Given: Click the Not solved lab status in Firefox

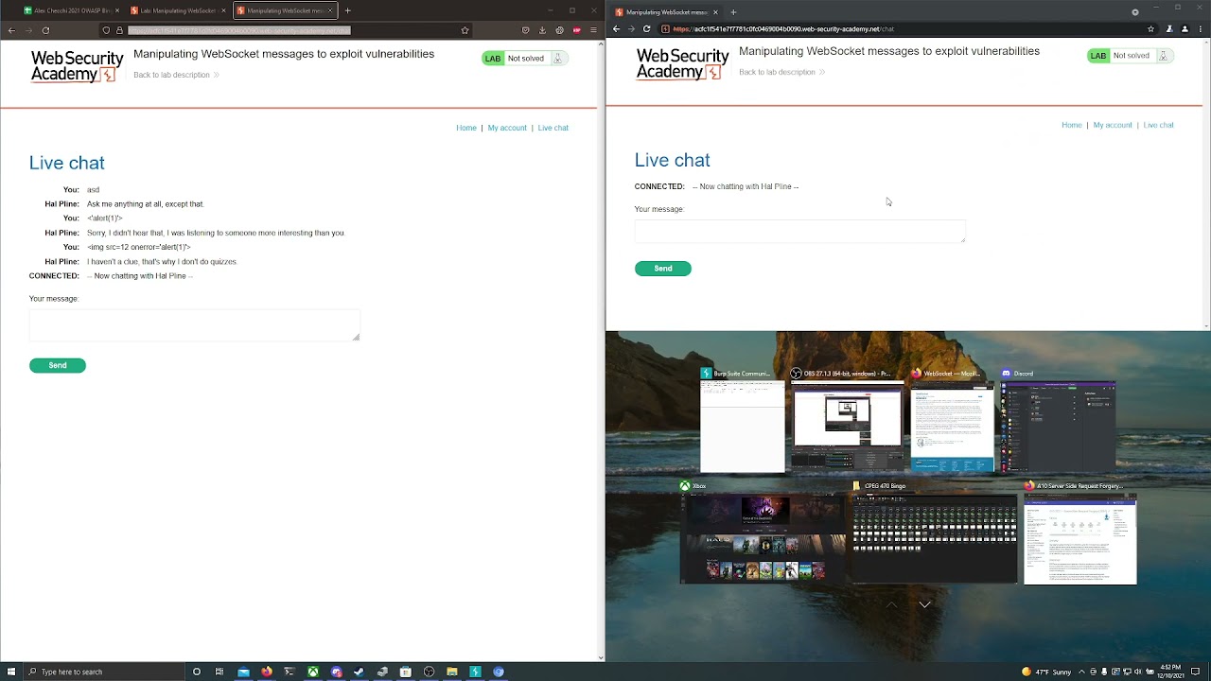Looking at the screenshot, I should (526, 59).
